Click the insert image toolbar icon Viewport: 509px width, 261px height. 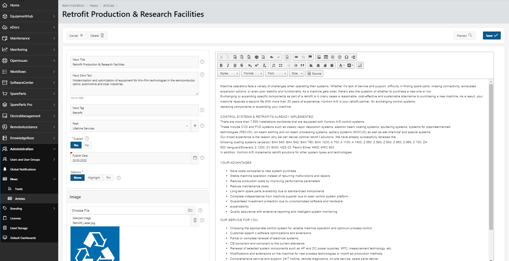(319, 57)
